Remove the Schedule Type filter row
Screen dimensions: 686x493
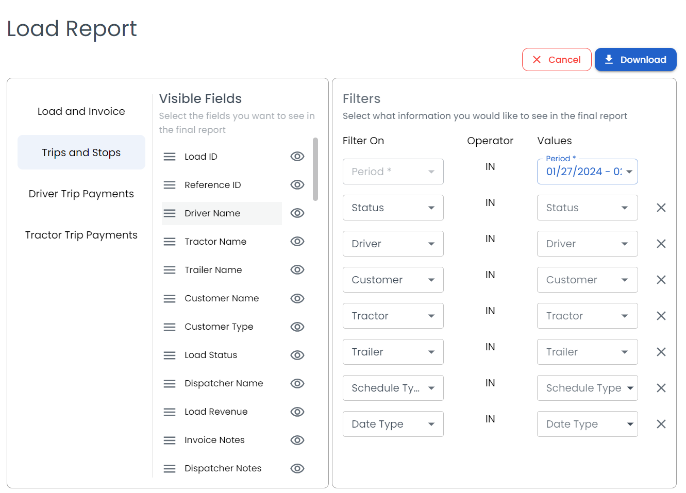[661, 388]
